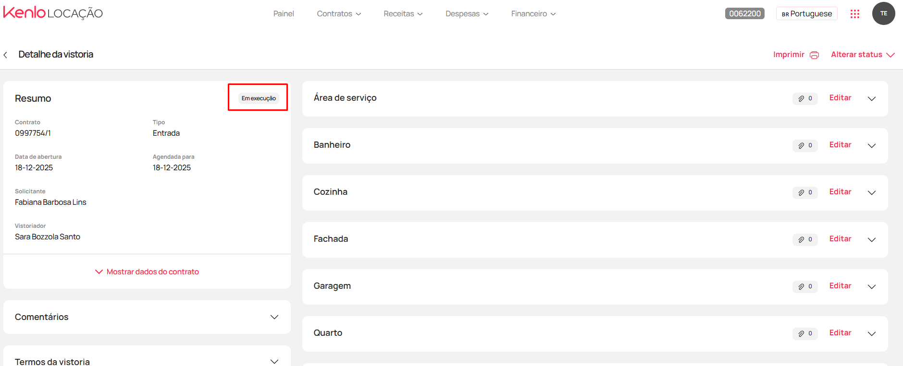Click the attachment counter for Quarto

pyautogui.click(x=805, y=333)
